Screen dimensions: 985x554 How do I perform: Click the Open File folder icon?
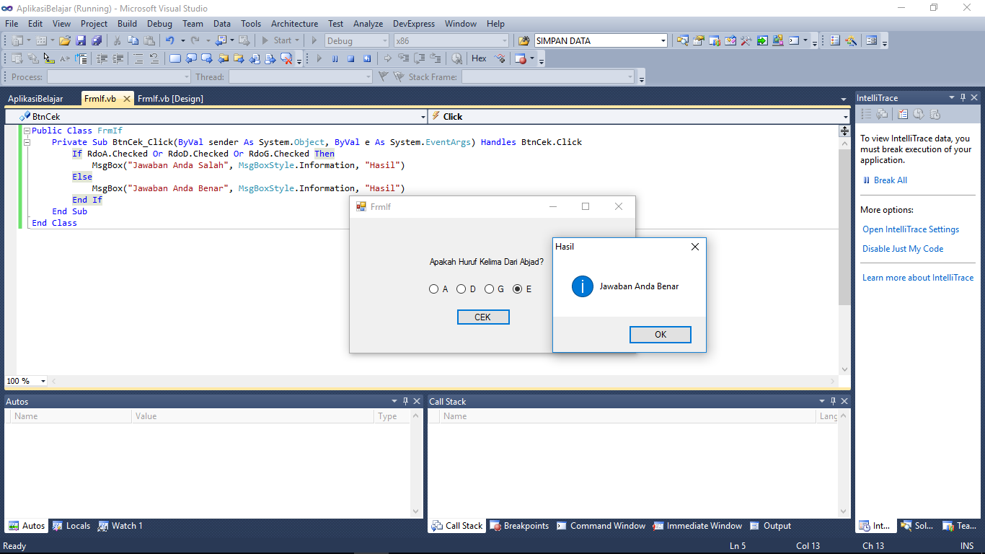tap(65, 40)
